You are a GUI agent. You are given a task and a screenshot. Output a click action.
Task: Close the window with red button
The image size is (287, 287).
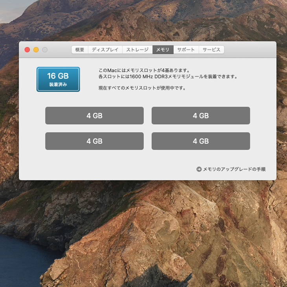click(x=27, y=50)
